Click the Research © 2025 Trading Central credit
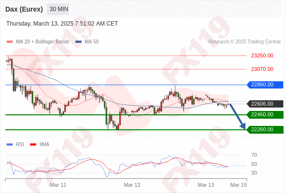285x193 pixels. [x=244, y=42]
